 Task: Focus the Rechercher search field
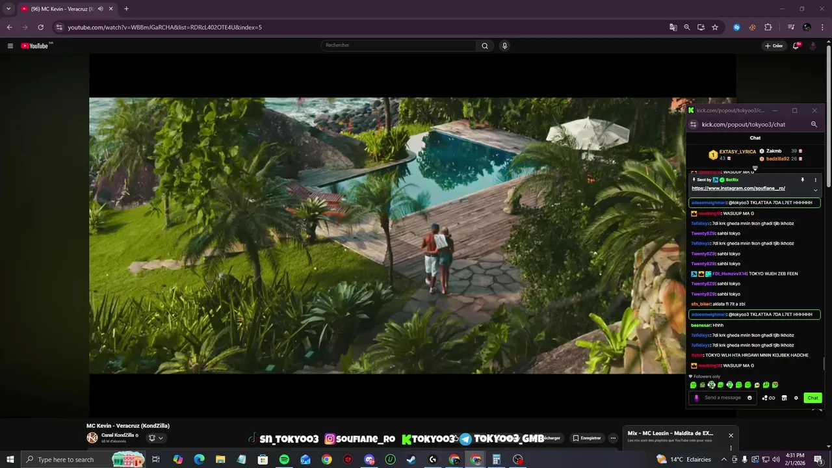click(x=398, y=45)
